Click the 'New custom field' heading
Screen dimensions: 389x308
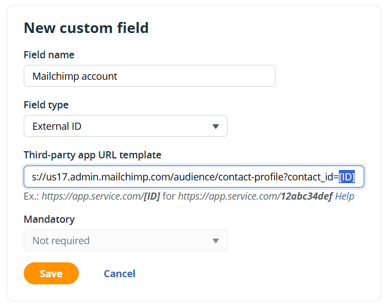[x=87, y=28]
